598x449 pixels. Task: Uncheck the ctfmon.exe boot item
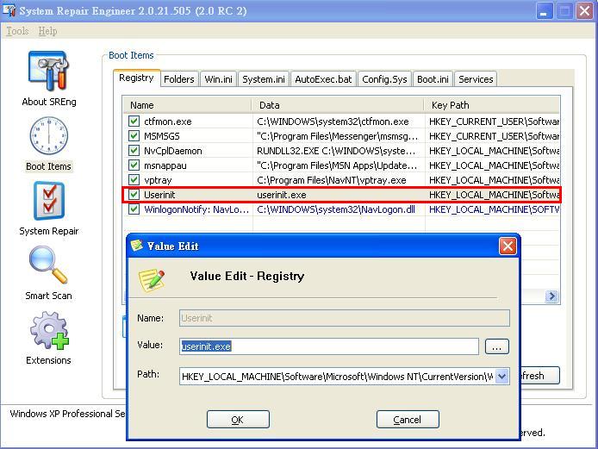134,122
